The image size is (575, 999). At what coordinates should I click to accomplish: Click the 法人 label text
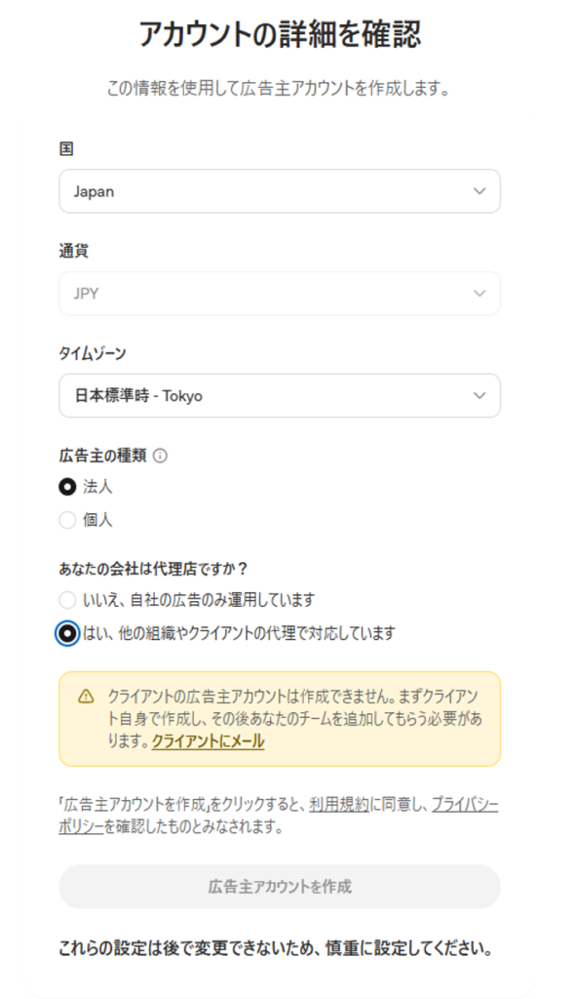click(97, 488)
